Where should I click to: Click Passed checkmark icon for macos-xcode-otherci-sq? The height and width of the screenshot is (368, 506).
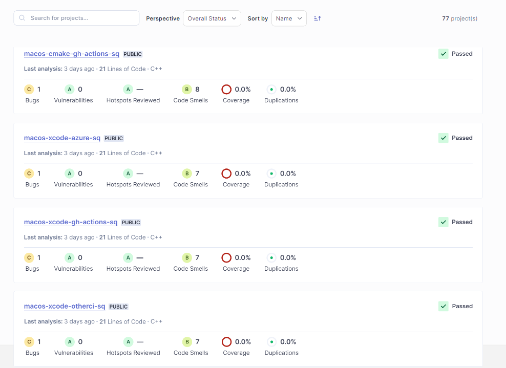444,307
